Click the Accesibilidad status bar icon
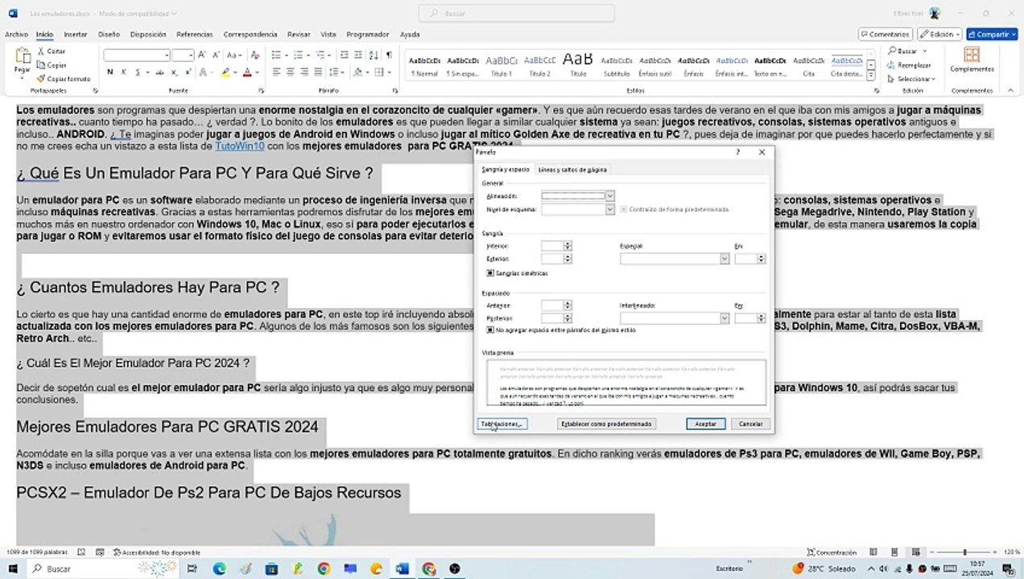1024x579 pixels. pos(118,552)
